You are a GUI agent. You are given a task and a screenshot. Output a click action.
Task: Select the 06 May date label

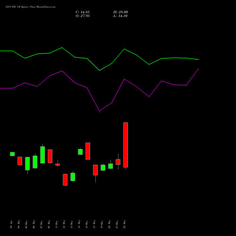34,224
